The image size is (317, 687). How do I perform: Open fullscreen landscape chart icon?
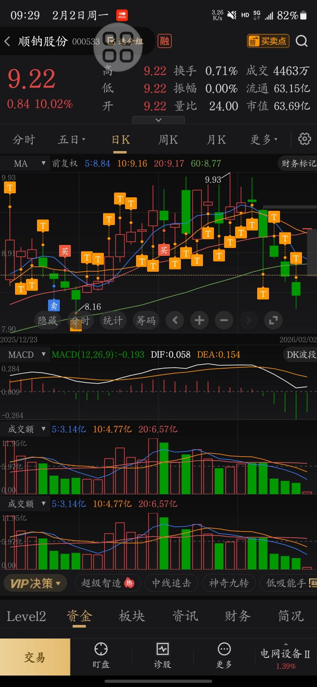[273, 320]
